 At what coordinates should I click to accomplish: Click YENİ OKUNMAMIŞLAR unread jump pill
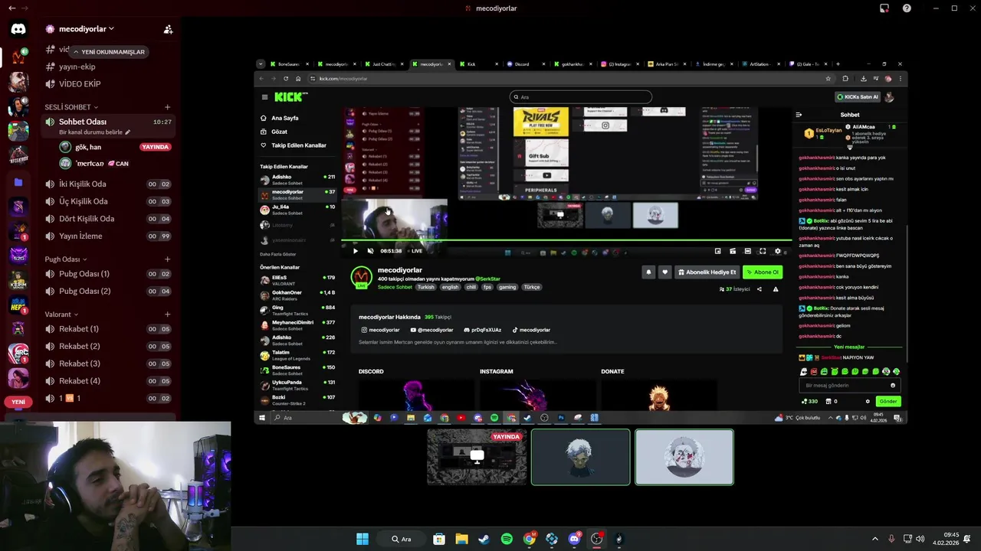click(x=109, y=52)
